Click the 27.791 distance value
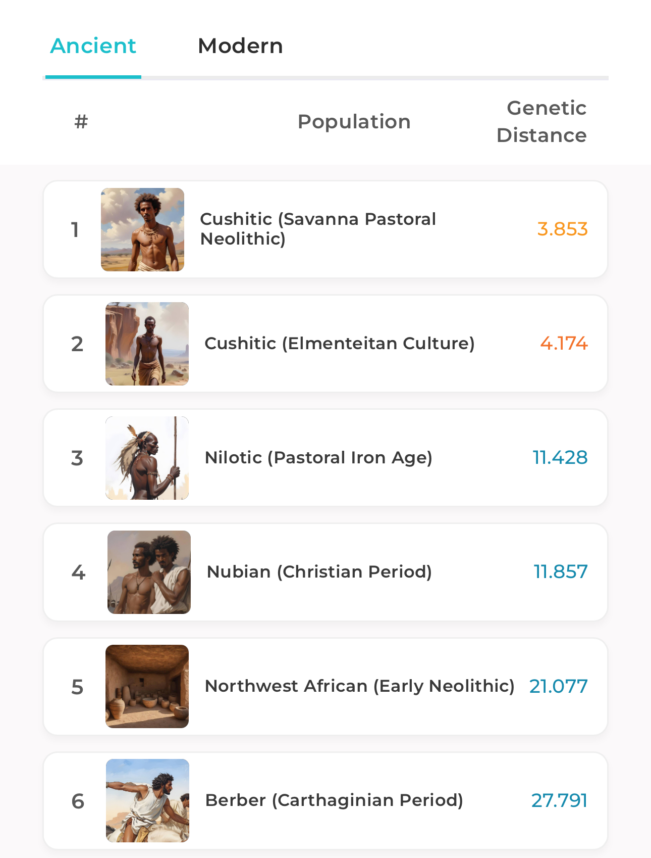 pyautogui.click(x=559, y=801)
